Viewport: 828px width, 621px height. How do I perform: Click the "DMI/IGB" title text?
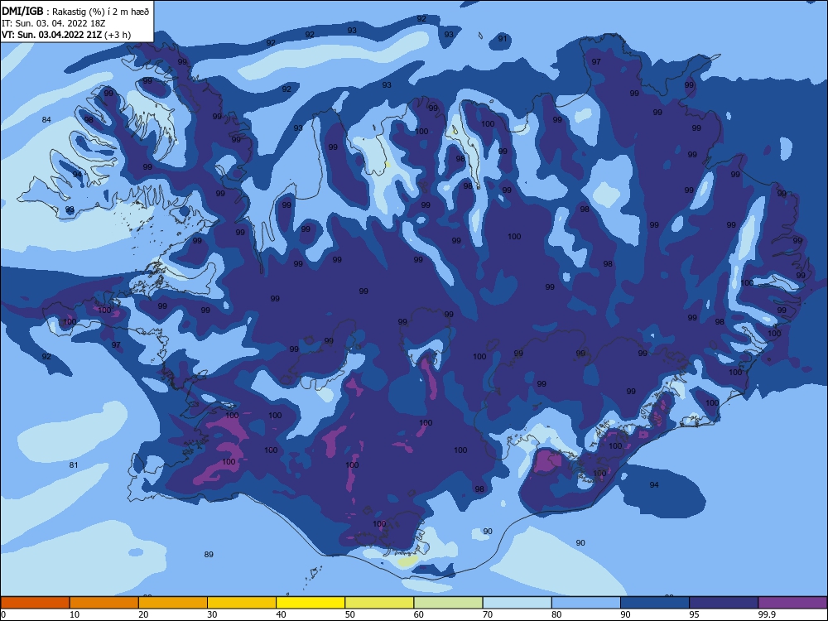point(22,12)
